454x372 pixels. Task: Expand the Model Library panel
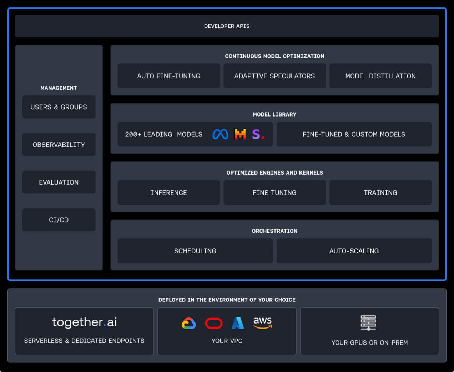coord(274,114)
